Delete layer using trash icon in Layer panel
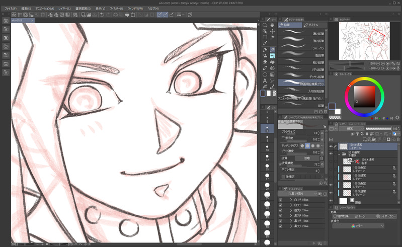 click(398, 139)
